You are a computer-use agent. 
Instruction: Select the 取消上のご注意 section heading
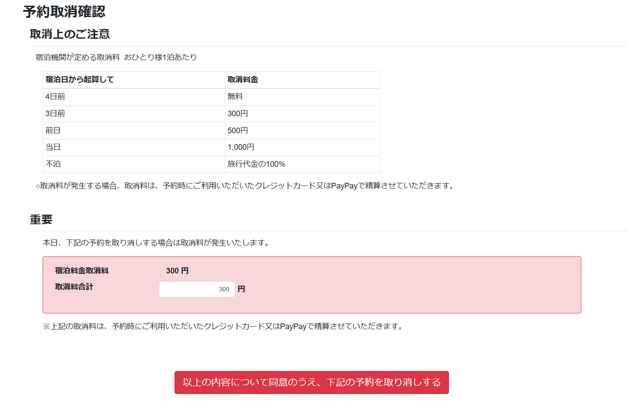coord(70,34)
